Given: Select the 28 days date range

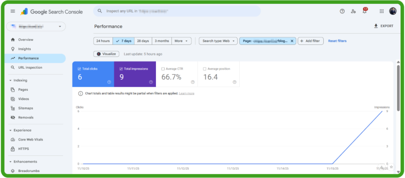Looking at the screenshot, I should 143,41.
